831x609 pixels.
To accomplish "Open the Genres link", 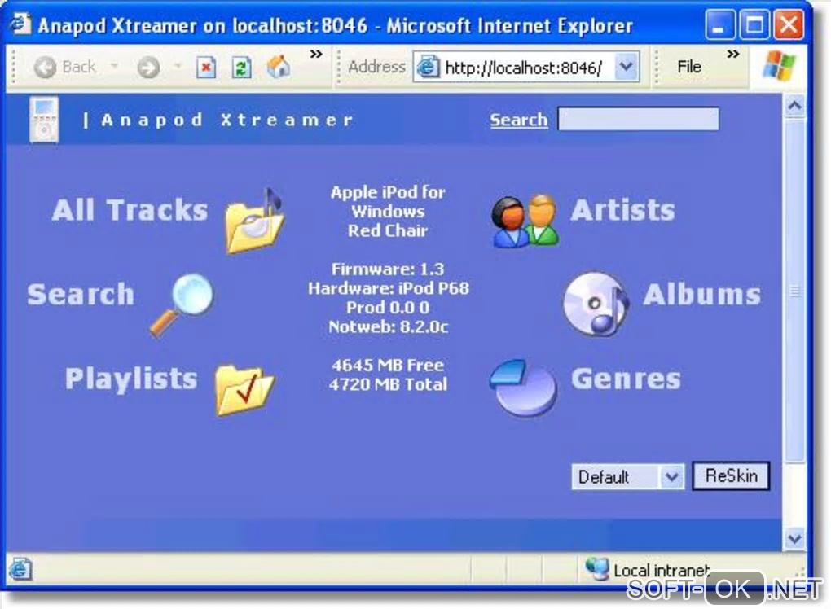I will click(x=626, y=379).
